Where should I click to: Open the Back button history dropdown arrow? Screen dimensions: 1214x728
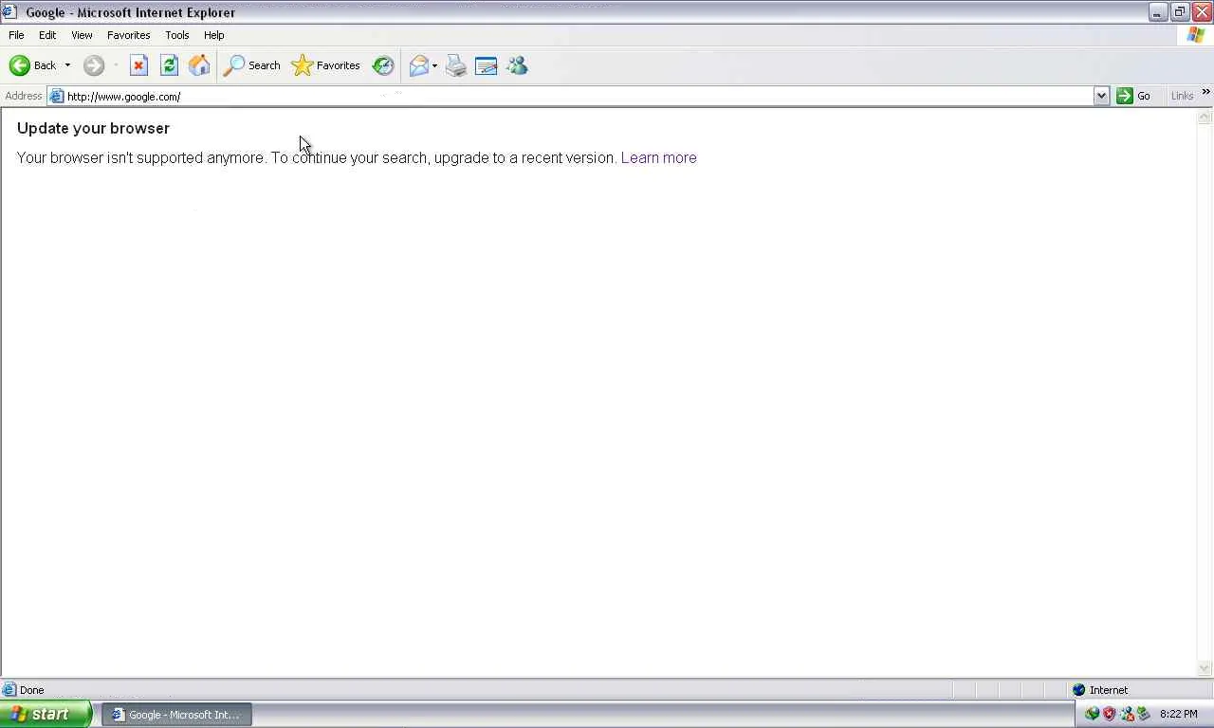[67, 65]
